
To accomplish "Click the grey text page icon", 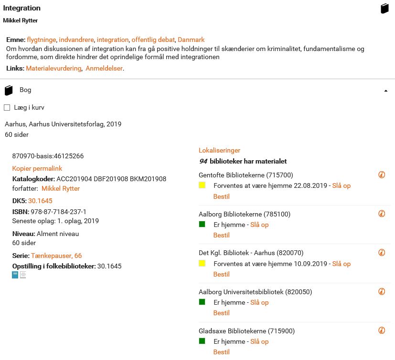I will [23, 275].
